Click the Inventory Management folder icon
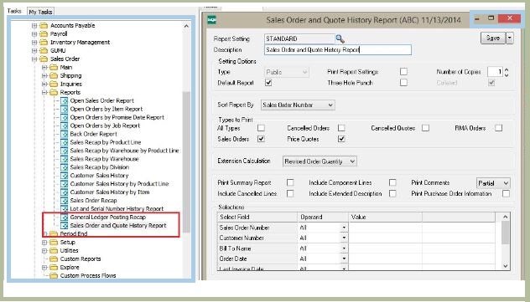Image resolution: width=530 pixels, height=302 pixels. [44, 42]
